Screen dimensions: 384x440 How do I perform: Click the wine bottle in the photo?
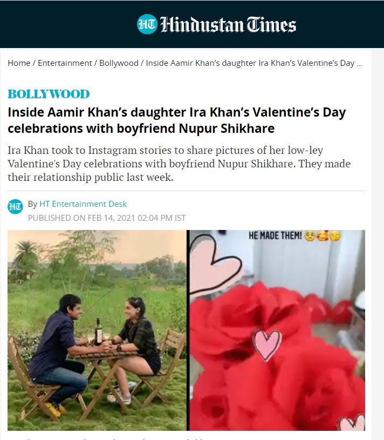(x=98, y=331)
